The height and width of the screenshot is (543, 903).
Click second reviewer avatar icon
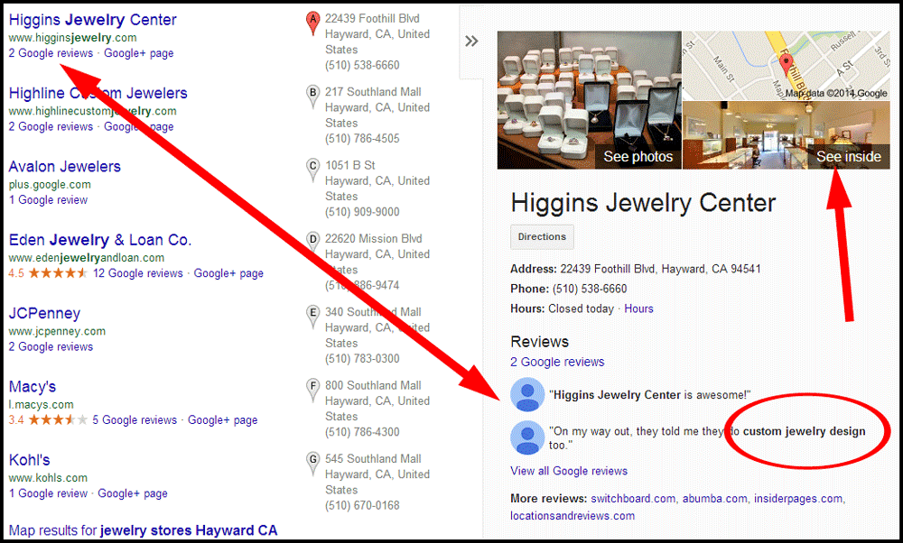(x=527, y=437)
